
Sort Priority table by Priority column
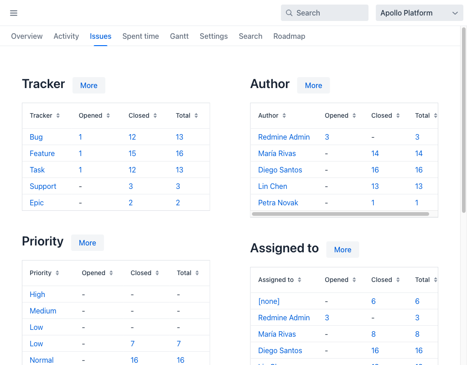pos(44,273)
